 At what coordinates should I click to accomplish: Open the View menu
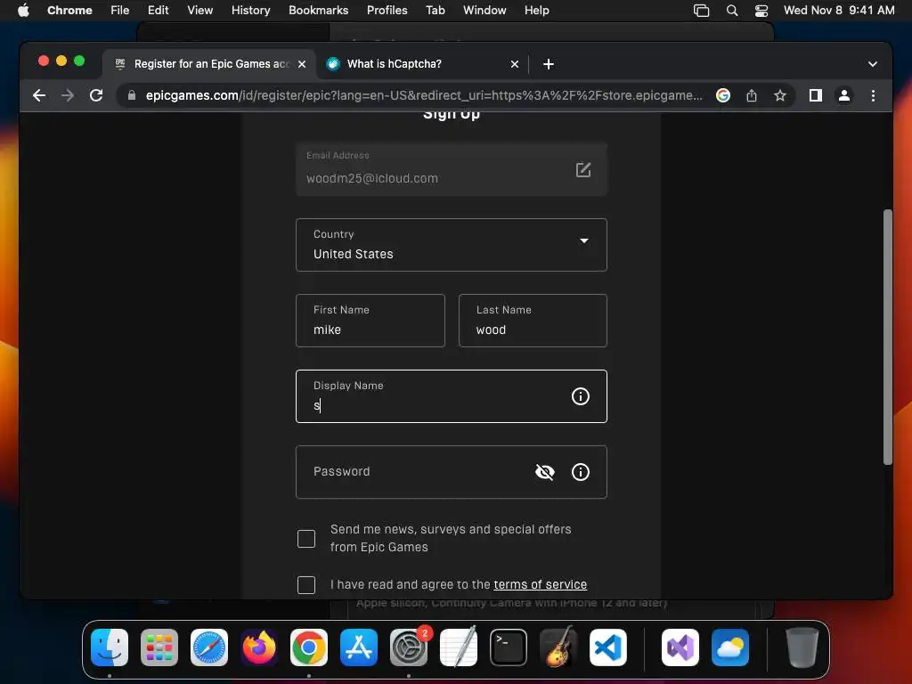tap(200, 11)
